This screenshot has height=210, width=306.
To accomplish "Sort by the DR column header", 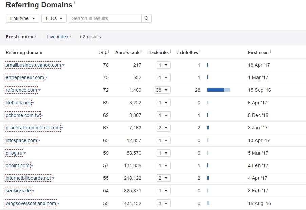I will point(102,52).
